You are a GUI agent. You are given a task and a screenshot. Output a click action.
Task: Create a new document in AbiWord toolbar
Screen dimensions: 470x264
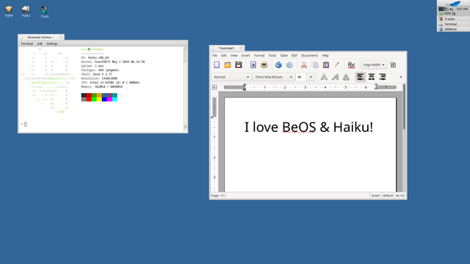(x=217, y=65)
